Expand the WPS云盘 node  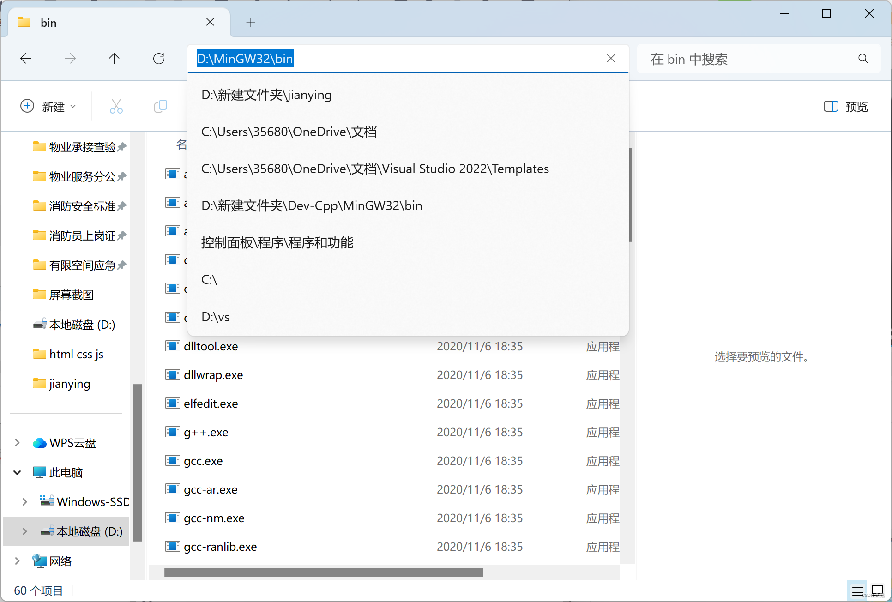[17, 443]
